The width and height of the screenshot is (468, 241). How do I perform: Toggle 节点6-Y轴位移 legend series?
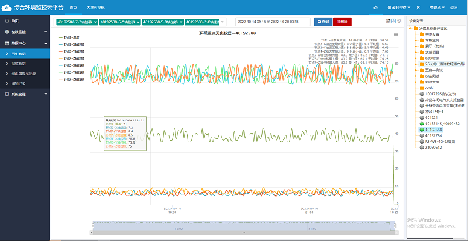coord(74,72)
